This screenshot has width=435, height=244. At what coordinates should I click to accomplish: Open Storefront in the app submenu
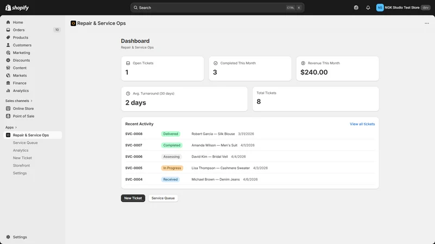click(x=21, y=165)
